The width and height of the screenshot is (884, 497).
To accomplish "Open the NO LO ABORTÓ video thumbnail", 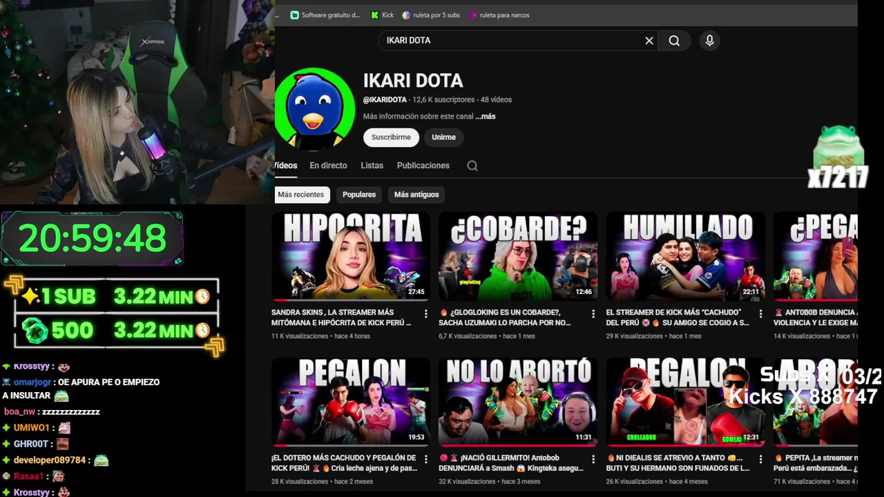I will [x=518, y=402].
